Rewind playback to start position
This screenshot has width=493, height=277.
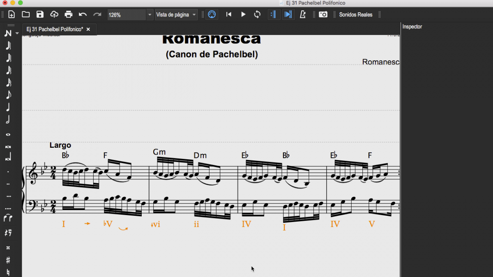coord(229,15)
